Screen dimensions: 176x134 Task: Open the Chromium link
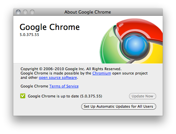(102, 73)
